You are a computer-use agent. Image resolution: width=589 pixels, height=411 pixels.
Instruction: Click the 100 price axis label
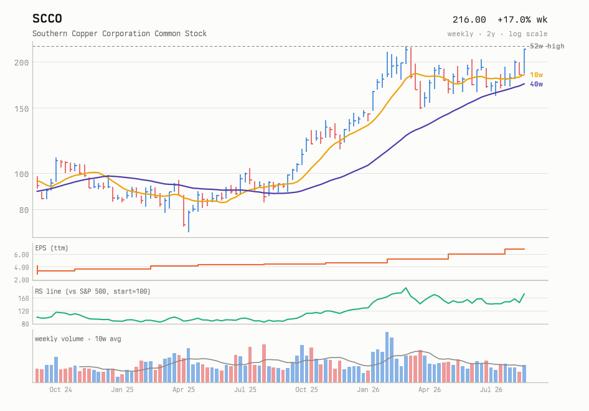point(21,174)
